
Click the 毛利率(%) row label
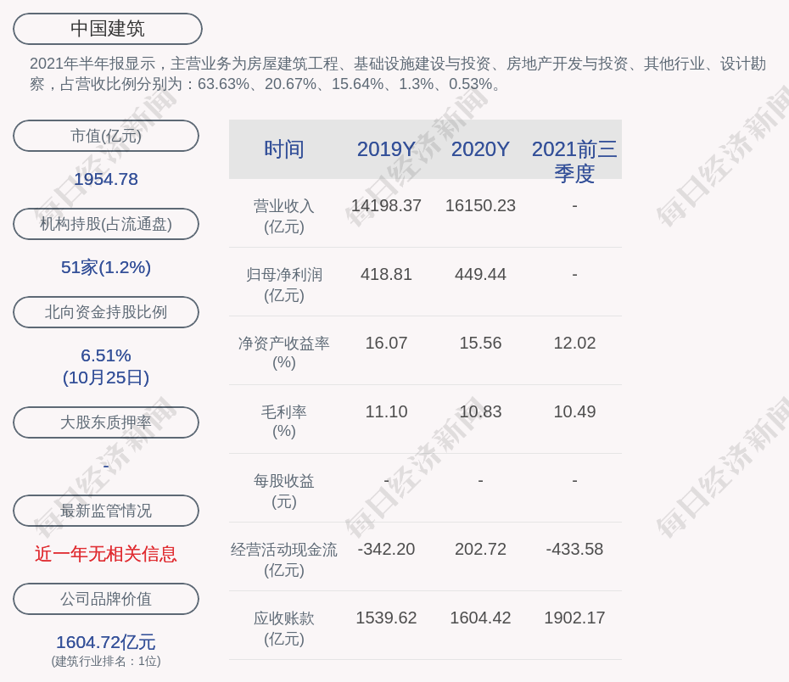pos(284,422)
